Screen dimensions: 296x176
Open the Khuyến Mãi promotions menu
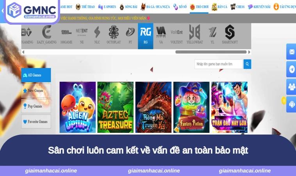point(259,7)
